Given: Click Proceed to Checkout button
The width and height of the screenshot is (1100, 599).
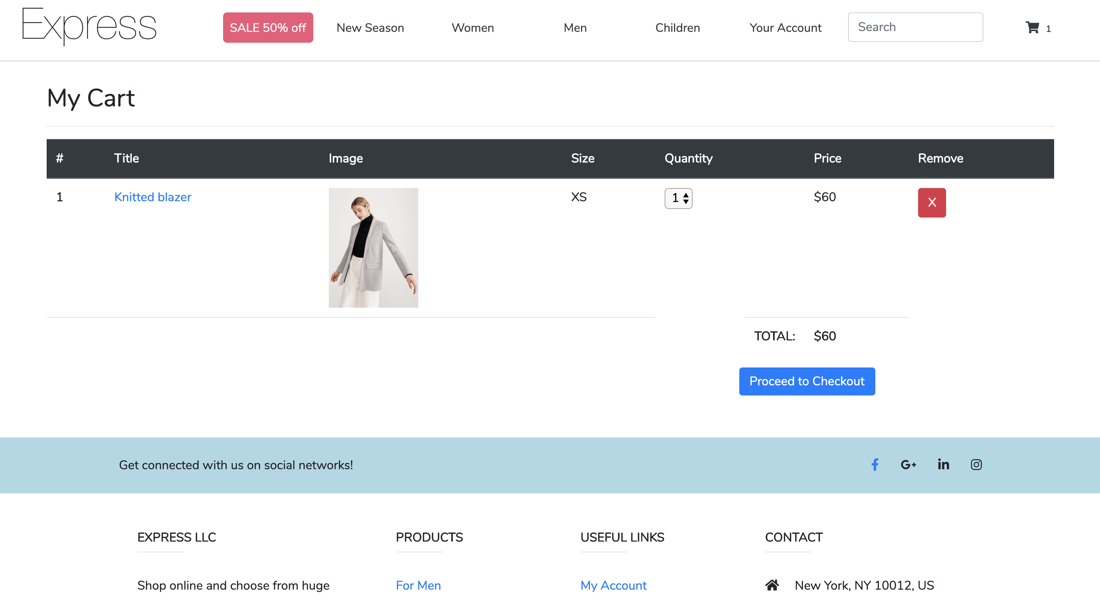Looking at the screenshot, I should pos(807,381).
